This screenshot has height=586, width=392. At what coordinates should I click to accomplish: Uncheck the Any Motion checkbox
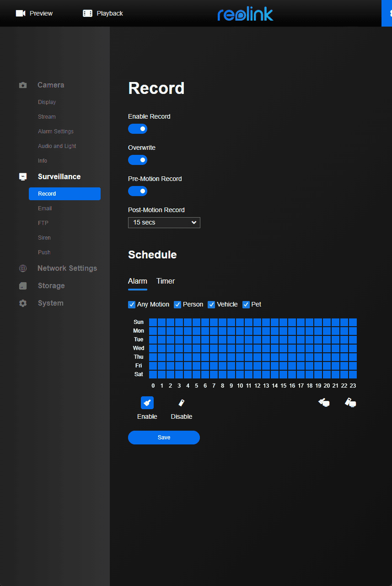coord(132,305)
